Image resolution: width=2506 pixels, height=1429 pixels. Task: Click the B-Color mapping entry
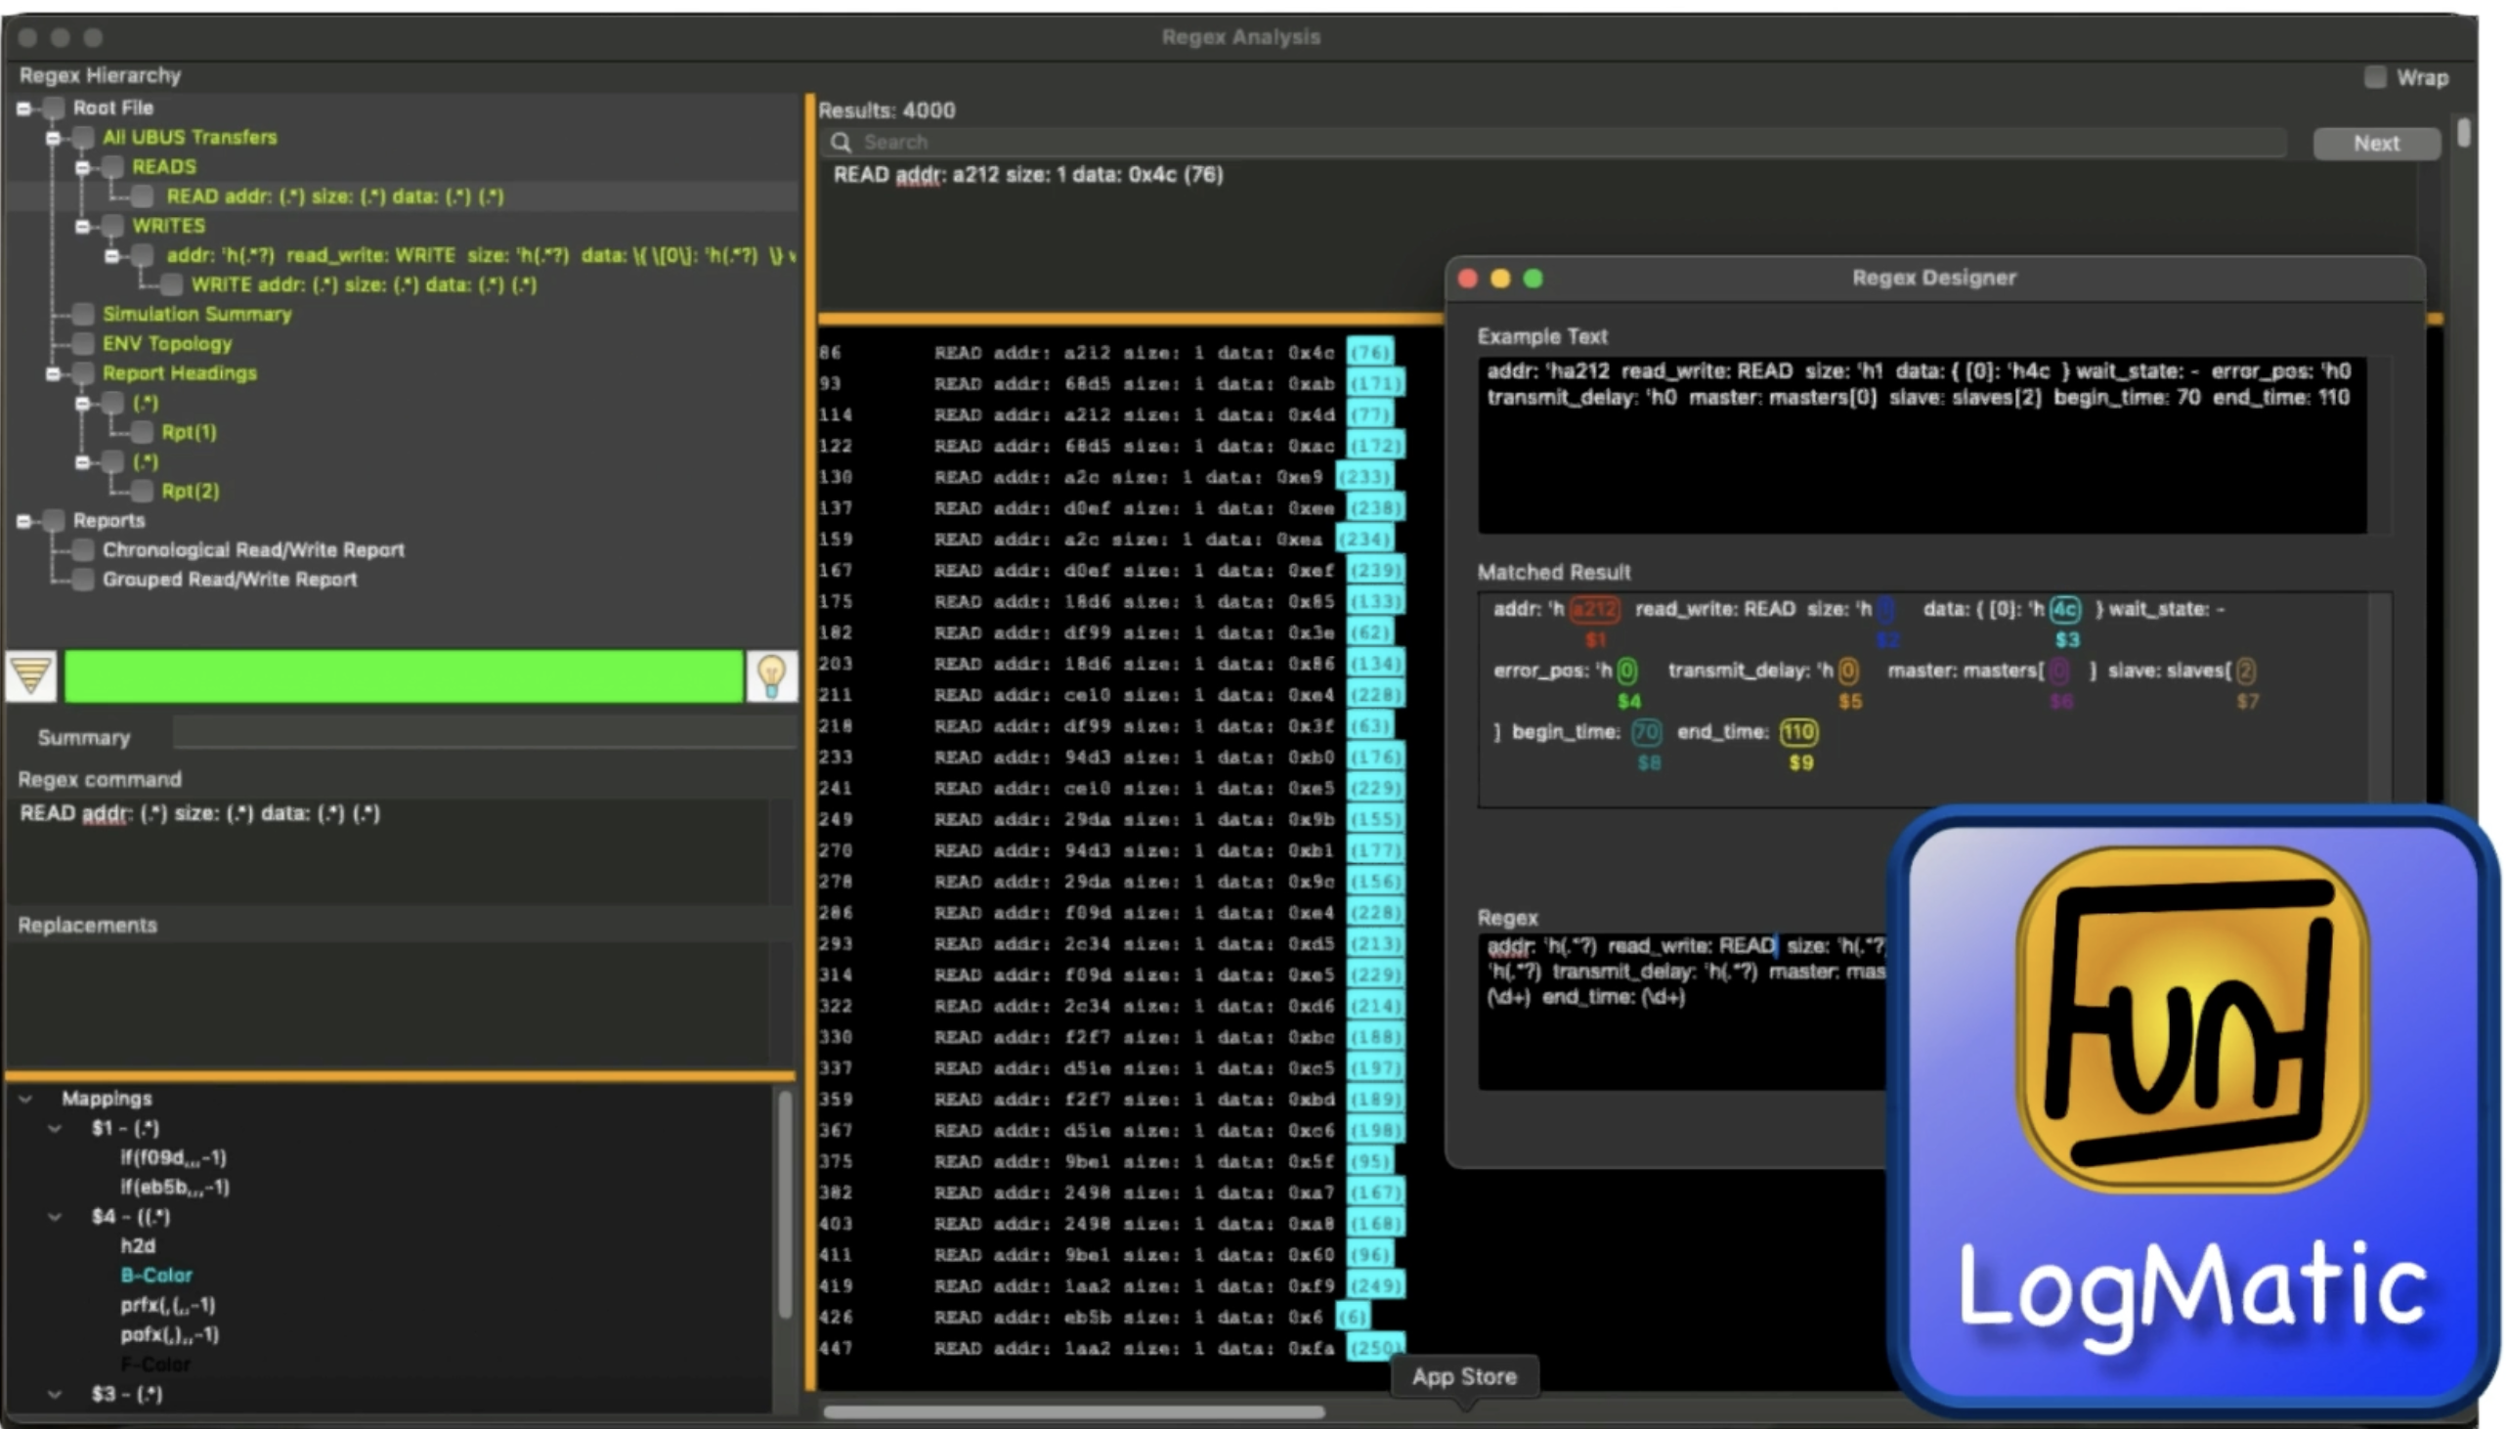156,1275
